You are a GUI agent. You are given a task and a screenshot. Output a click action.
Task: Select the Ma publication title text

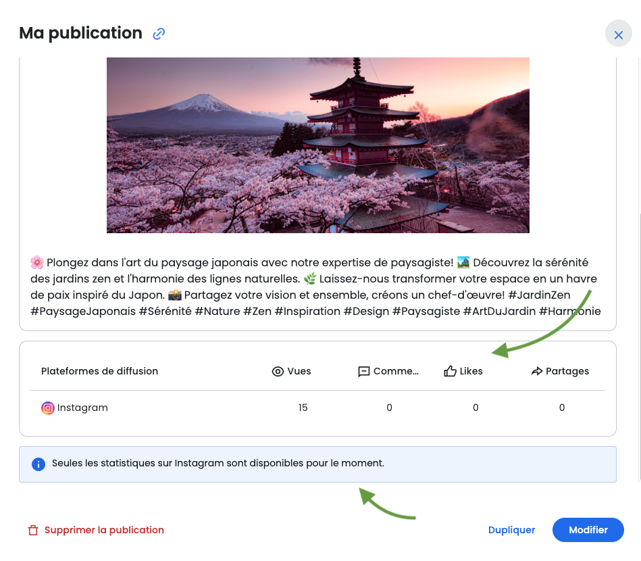tap(80, 33)
